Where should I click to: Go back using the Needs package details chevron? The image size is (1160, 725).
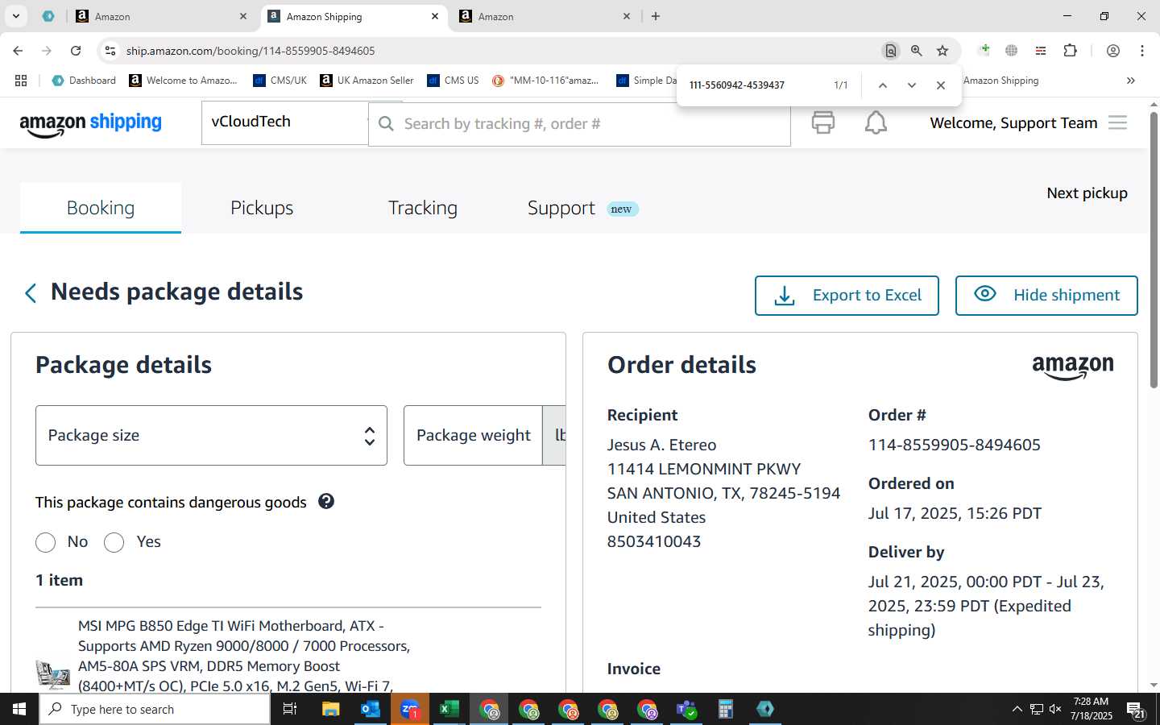[31, 293]
